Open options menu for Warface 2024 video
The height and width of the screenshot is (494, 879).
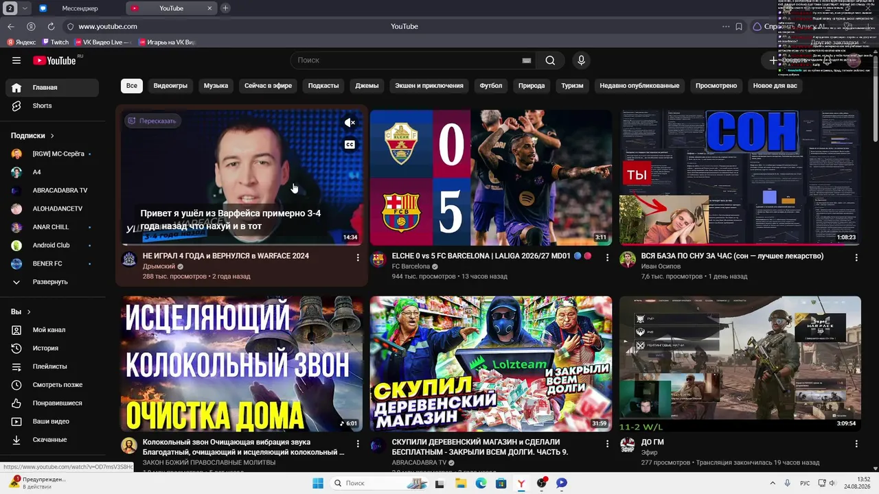click(358, 257)
